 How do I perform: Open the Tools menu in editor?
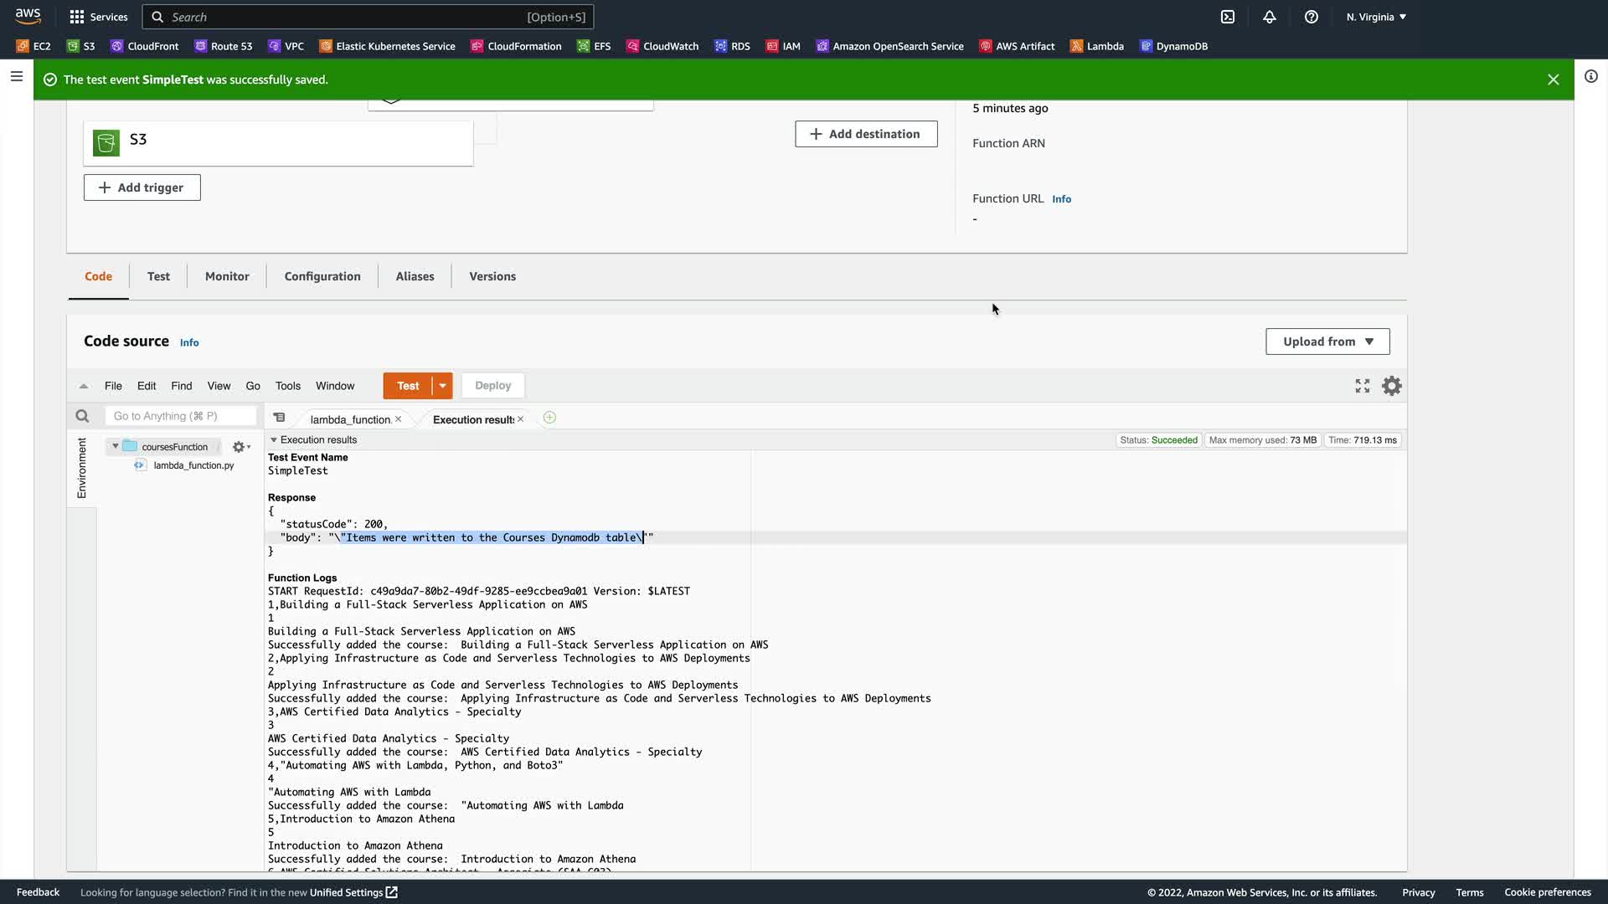tap(287, 386)
